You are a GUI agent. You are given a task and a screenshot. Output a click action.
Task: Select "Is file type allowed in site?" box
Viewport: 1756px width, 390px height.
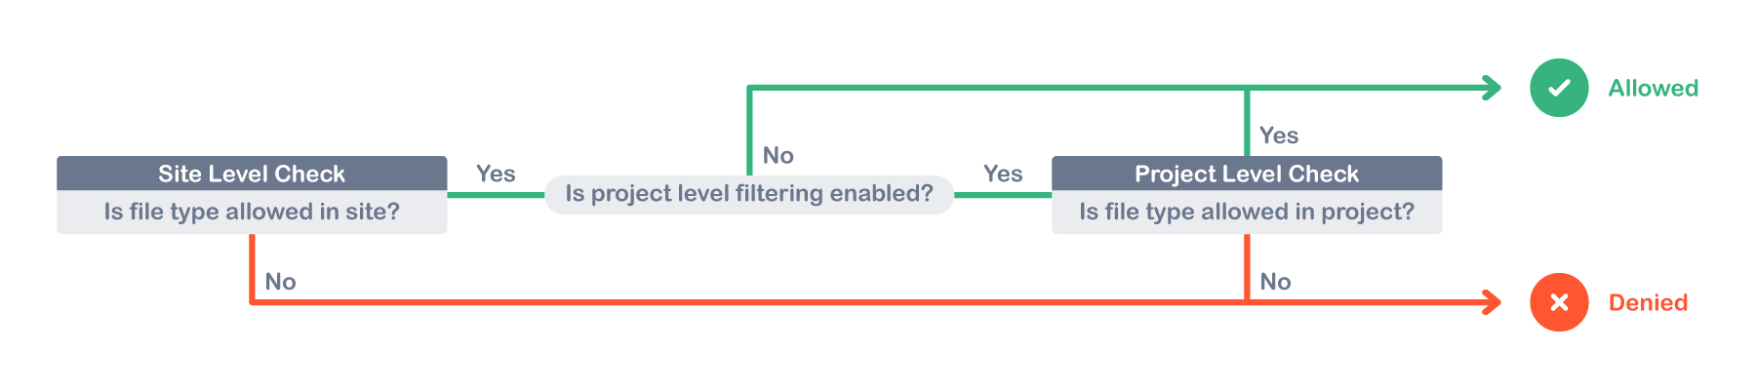(x=252, y=213)
